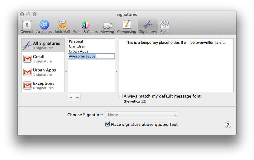Open the Rules preferences pane
The height and width of the screenshot is (160, 254).
point(165,27)
